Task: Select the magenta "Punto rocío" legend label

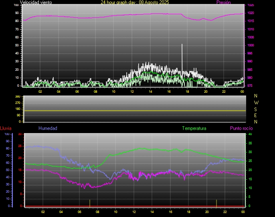Action: pyautogui.click(x=241, y=128)
